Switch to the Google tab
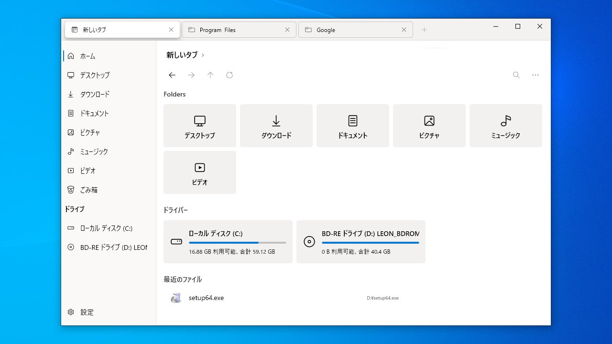Viewport: 612px width, 344px height. (356, 30)
